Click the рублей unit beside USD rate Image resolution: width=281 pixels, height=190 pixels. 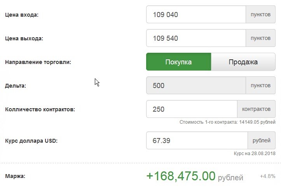point(261,140)
